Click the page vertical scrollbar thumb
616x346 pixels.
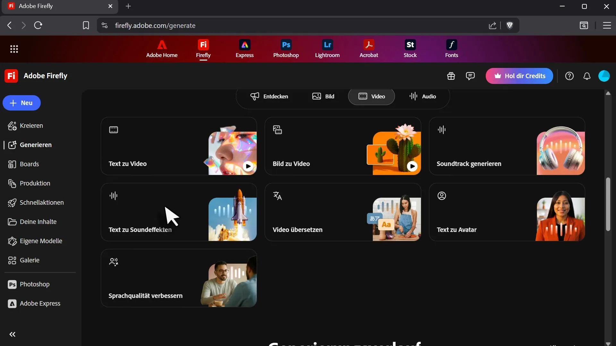[608, 204]
